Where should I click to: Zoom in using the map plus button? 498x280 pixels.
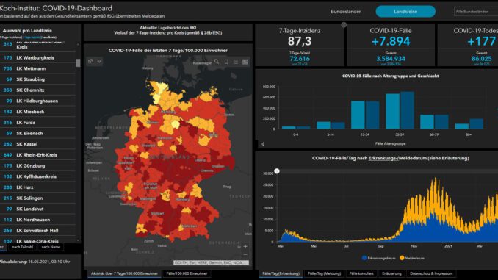pos(245,246)
